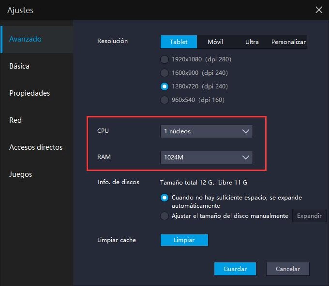This screenshot has width=329, height=286.
Task: Click the Expandir disk button
Action: 309,216
